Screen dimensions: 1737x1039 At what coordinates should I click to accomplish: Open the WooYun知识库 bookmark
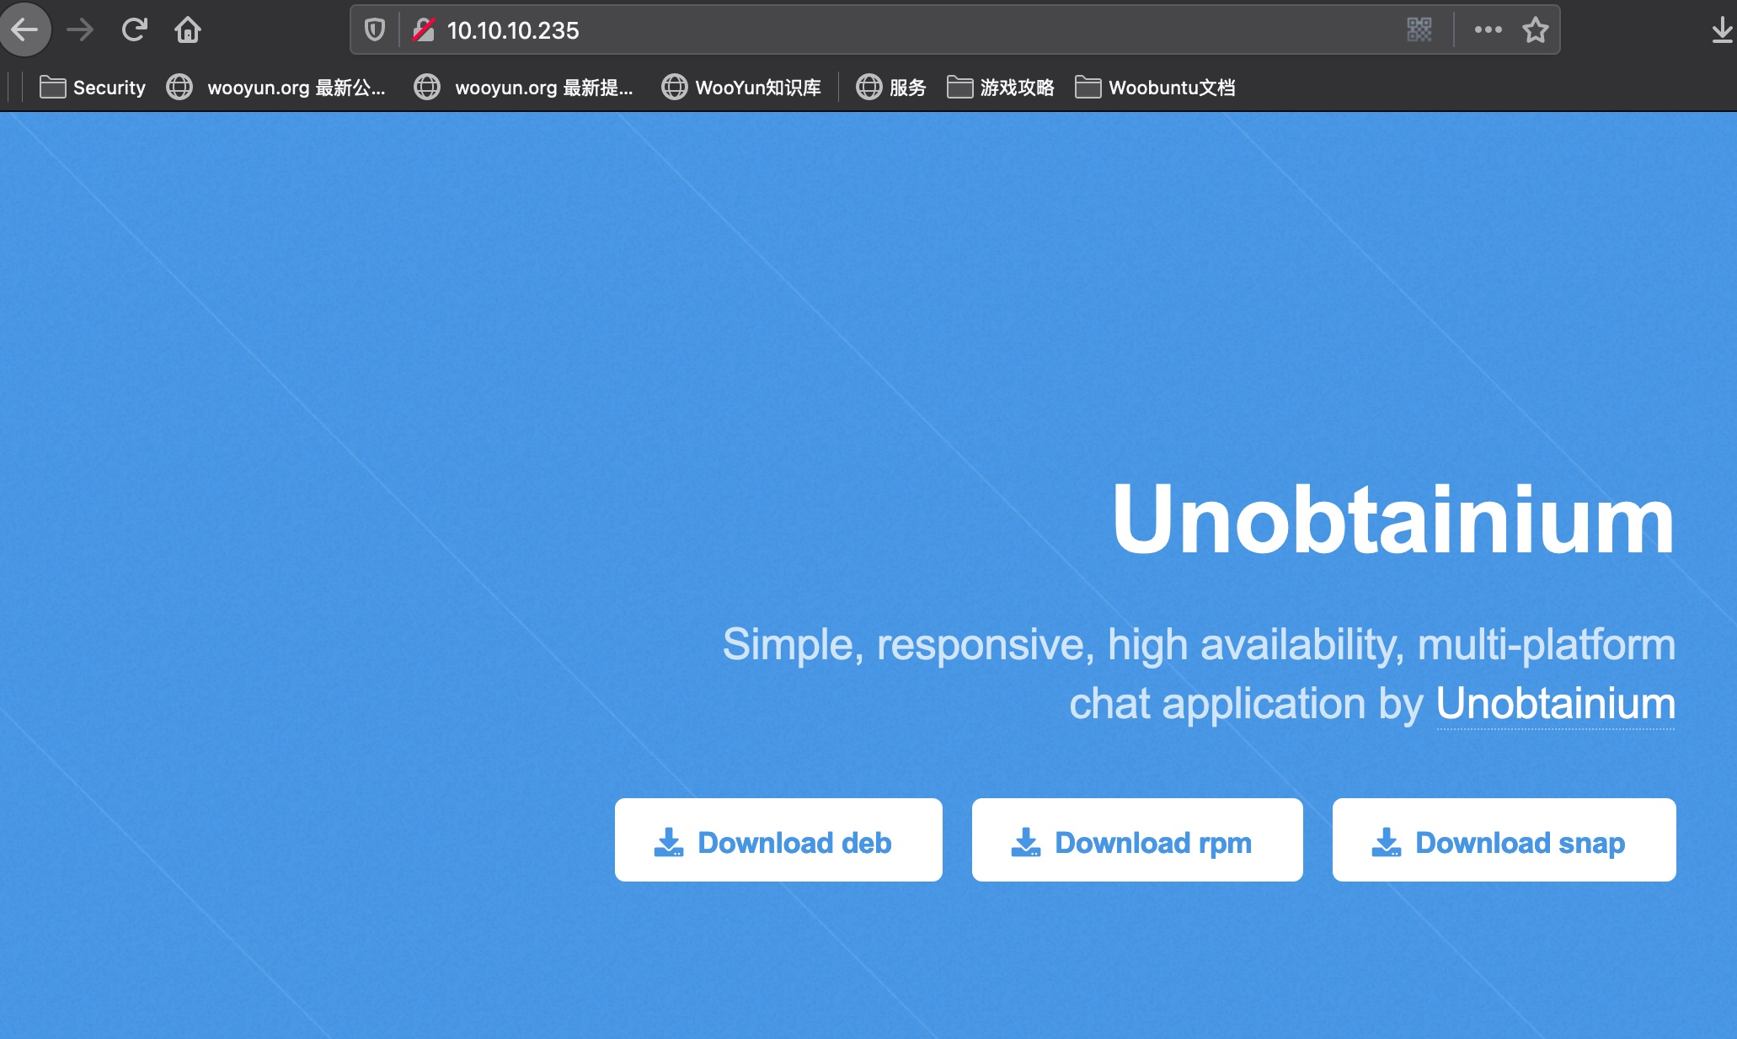click(741, 88)
